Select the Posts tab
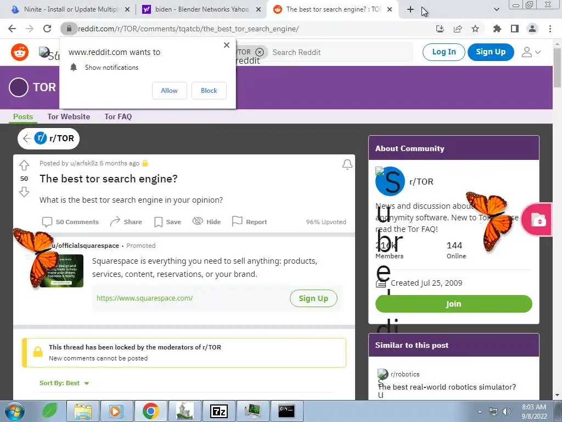562x422 pixels. (x=23, y=116)
